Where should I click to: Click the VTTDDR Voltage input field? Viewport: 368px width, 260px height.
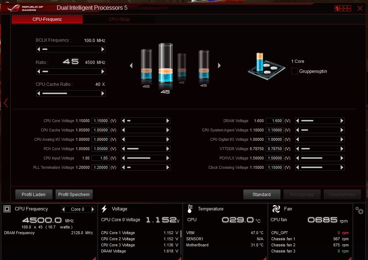coord(275,149)
